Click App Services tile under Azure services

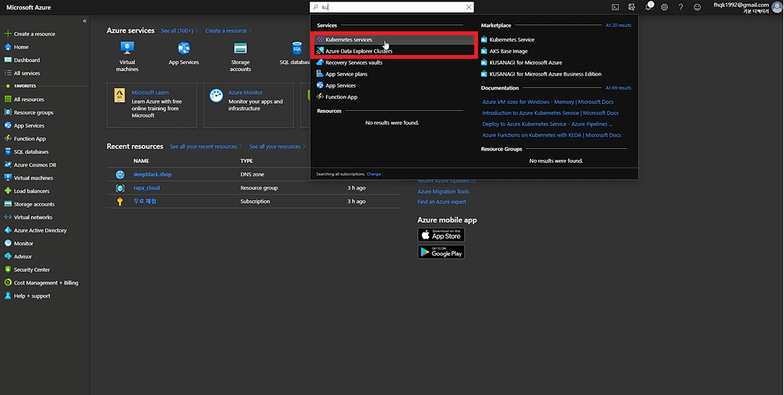tap(184, 53)
